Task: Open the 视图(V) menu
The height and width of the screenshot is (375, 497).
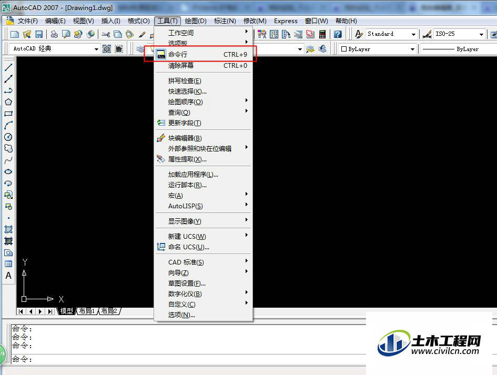Action: [x=84, y=21]
